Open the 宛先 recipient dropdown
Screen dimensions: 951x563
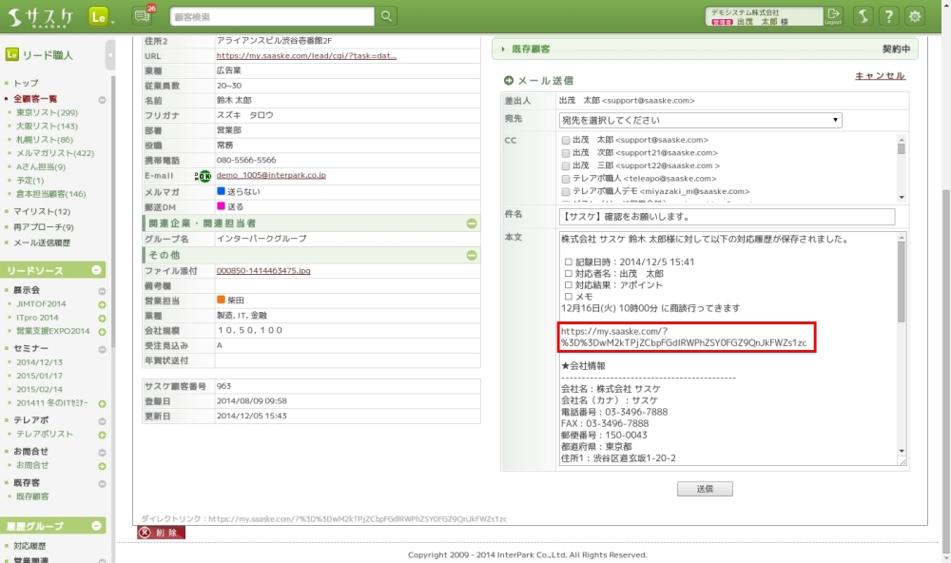(700, 120)
